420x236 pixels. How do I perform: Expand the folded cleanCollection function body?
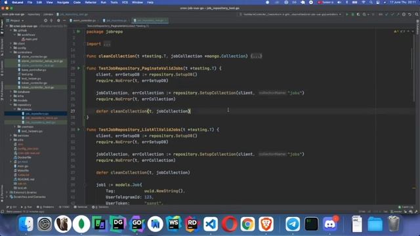point(257,56)
